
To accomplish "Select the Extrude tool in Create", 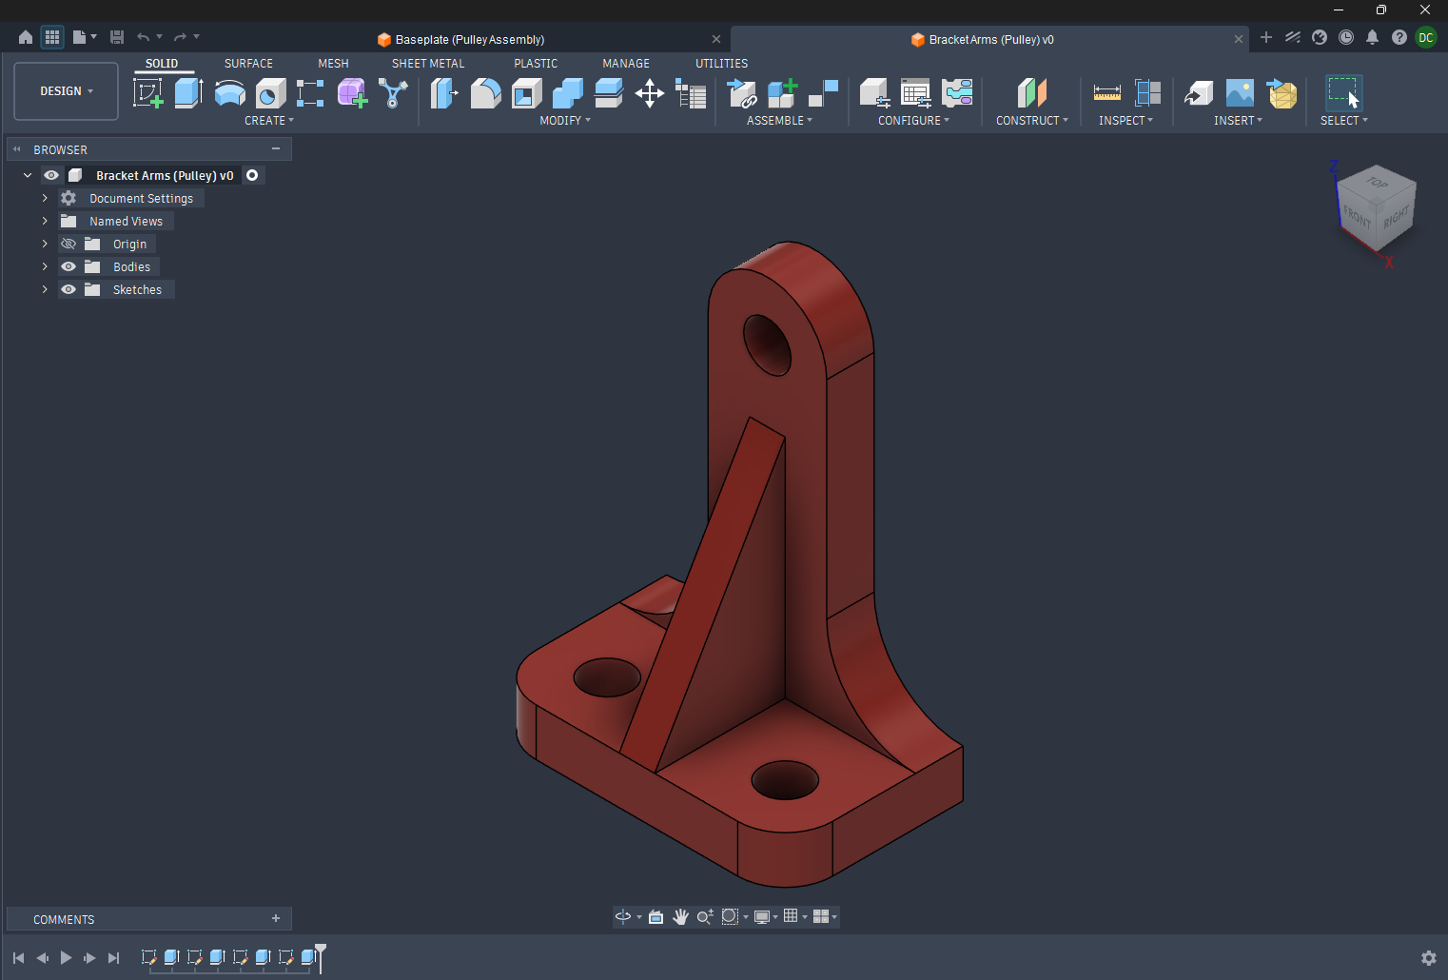I will 188,93.
